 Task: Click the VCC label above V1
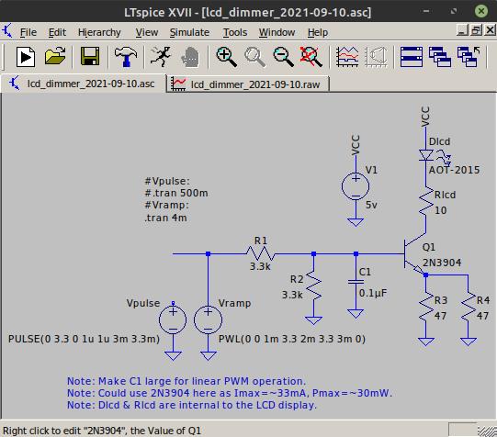tap(356, 145)
